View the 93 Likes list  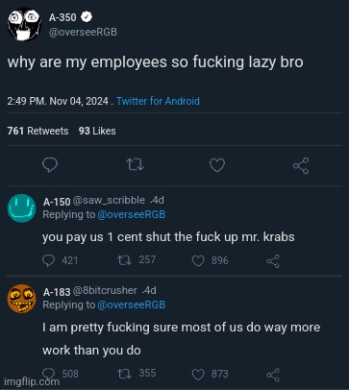tap(97, 131)
